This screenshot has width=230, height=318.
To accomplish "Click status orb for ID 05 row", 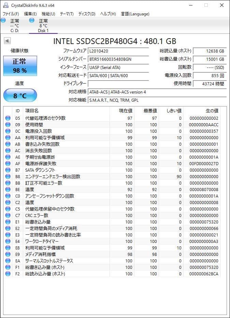I will [x=8, y=118].
